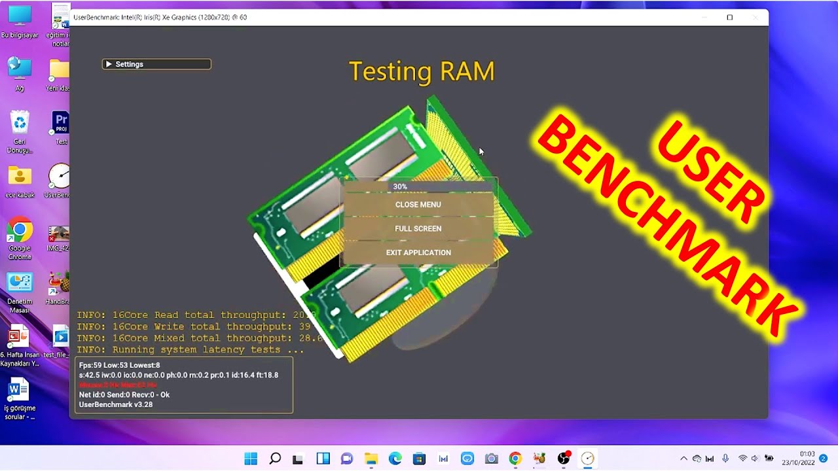The height and width of the screenshot is (471, 838).
Task: Click '16Core Mixed total throughput' log line
Action: (x=200, y=338)
